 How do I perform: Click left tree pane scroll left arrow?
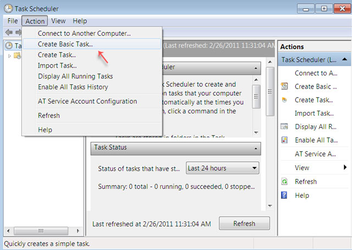click(9, 231)
